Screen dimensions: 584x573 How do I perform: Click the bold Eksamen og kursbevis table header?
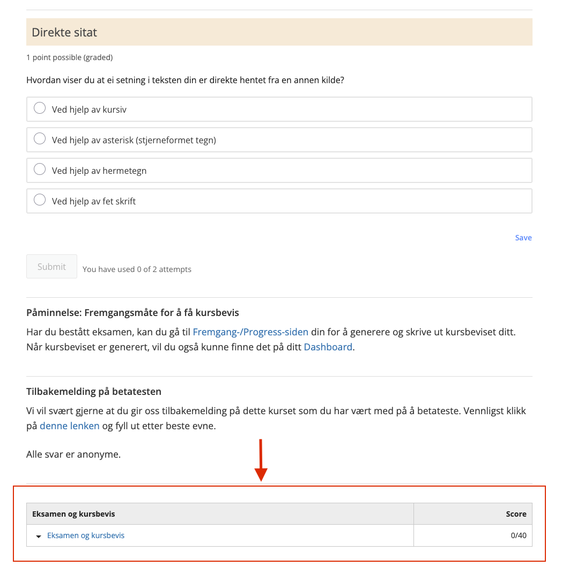(73, 514)
